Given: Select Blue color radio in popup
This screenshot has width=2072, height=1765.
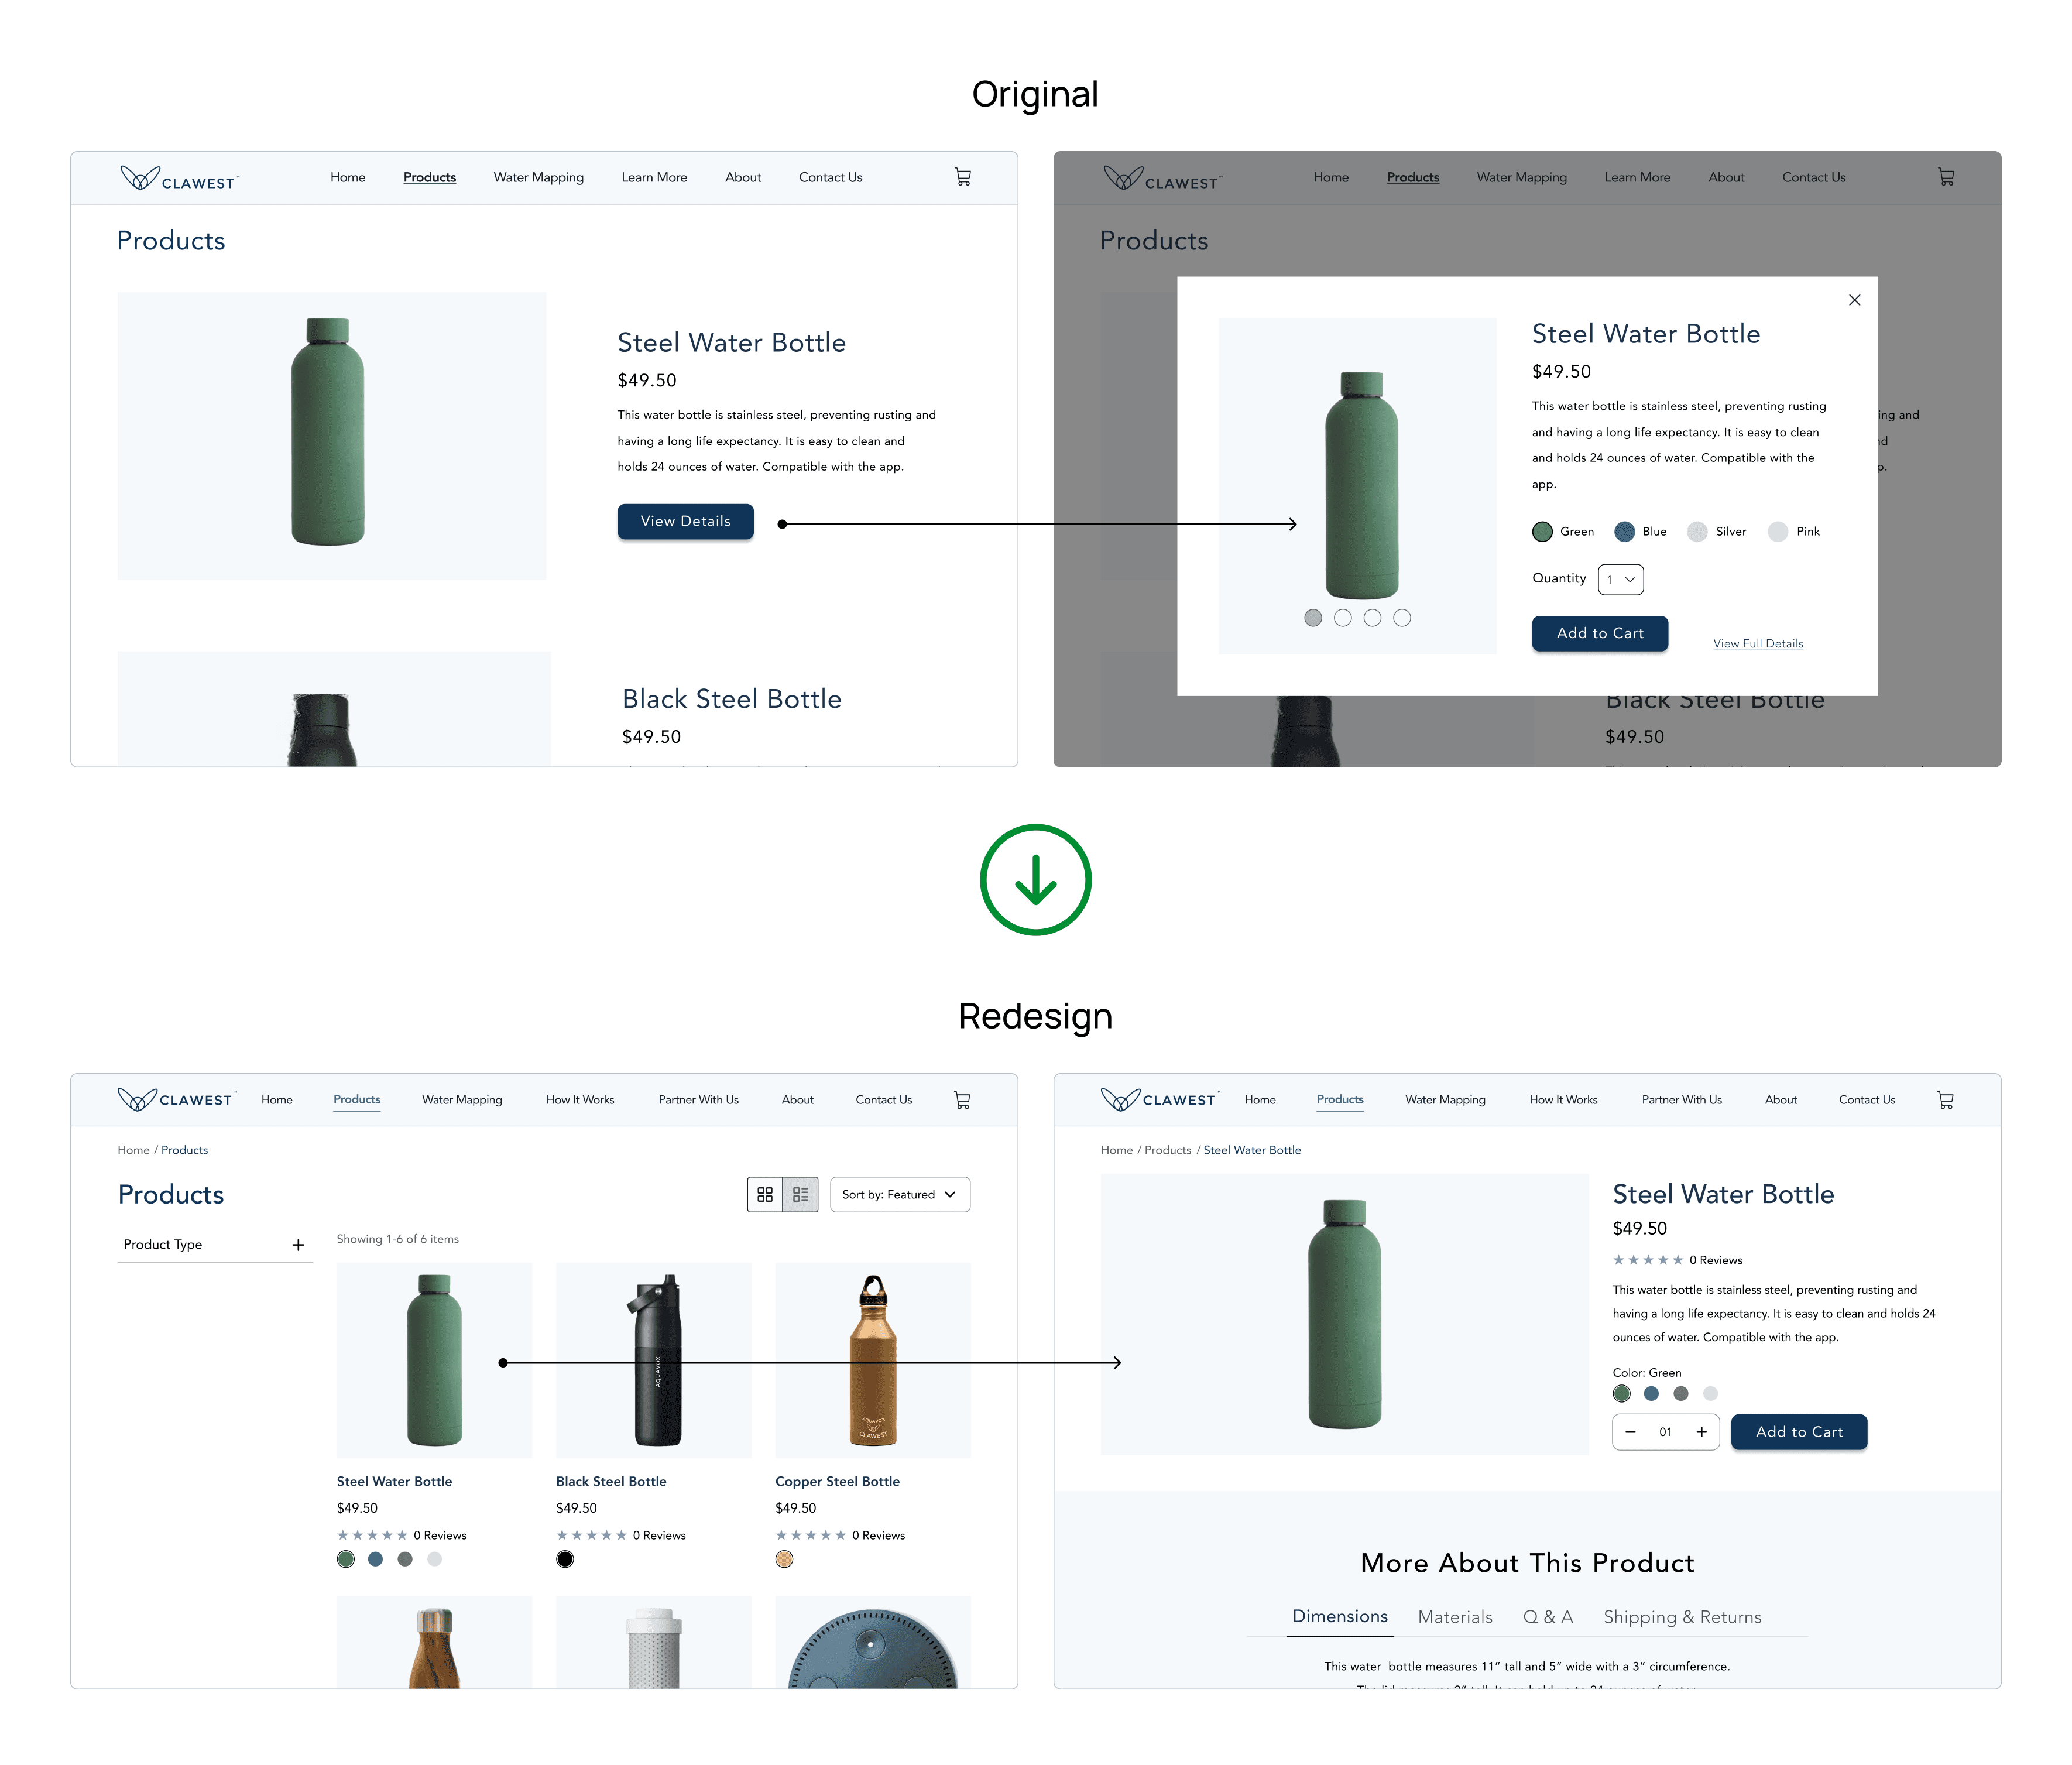Looking at the screenshot, I should (x=1624, y=531).
